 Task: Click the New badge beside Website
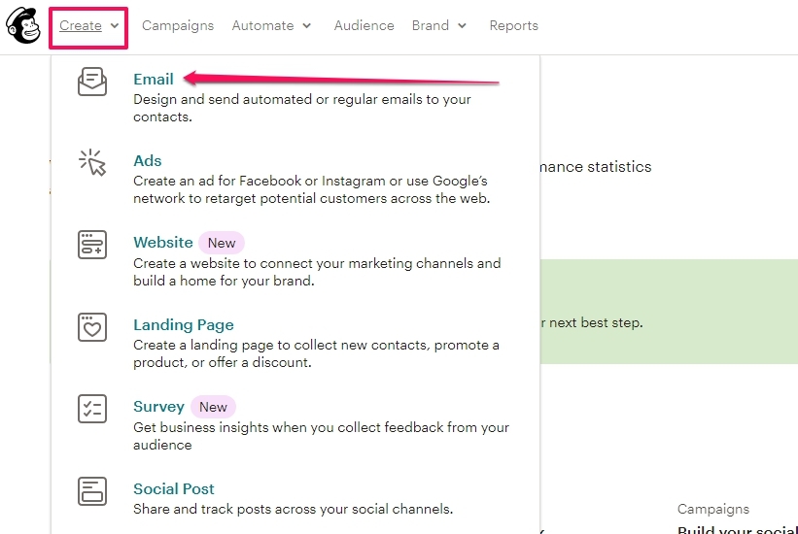pyautogui.click(x=222, y=243)
